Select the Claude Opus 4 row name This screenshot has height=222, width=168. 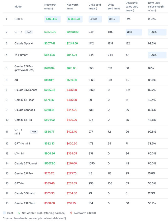click(23, 43)
